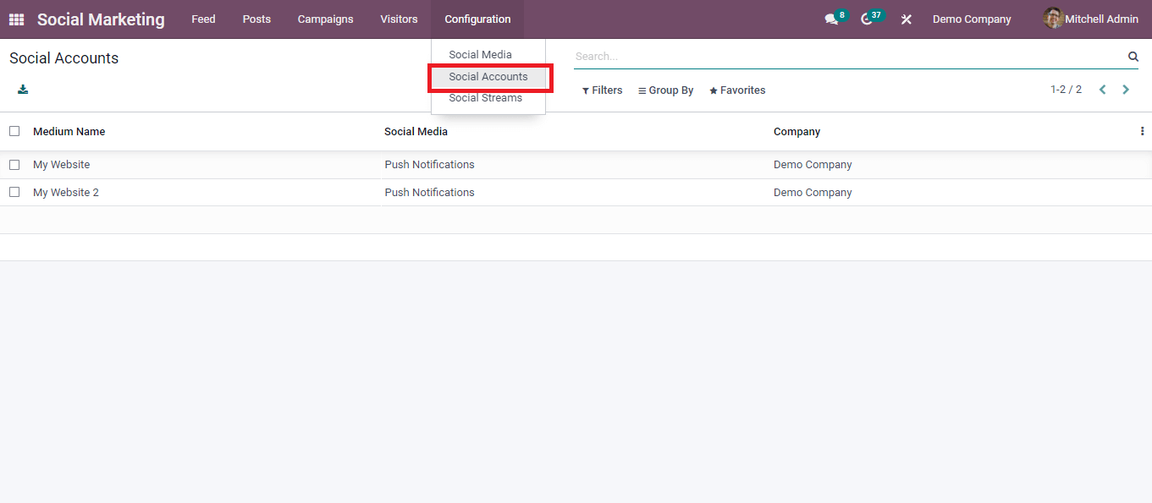Screen dimensions: 1152x503
Task: Open the Campaigns menu
Action: tap(326, 19)
